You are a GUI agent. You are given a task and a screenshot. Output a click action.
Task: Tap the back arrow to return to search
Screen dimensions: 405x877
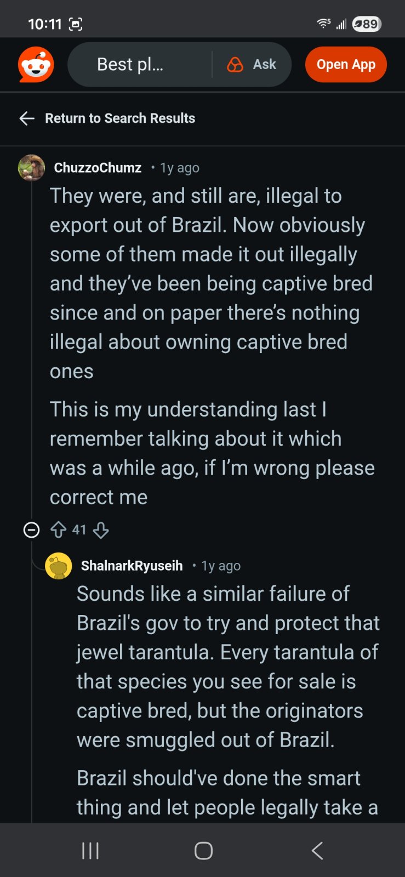(x=26, y=118)
